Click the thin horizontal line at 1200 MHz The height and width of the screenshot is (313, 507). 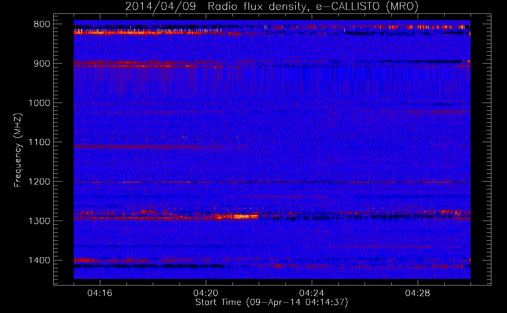272,182
